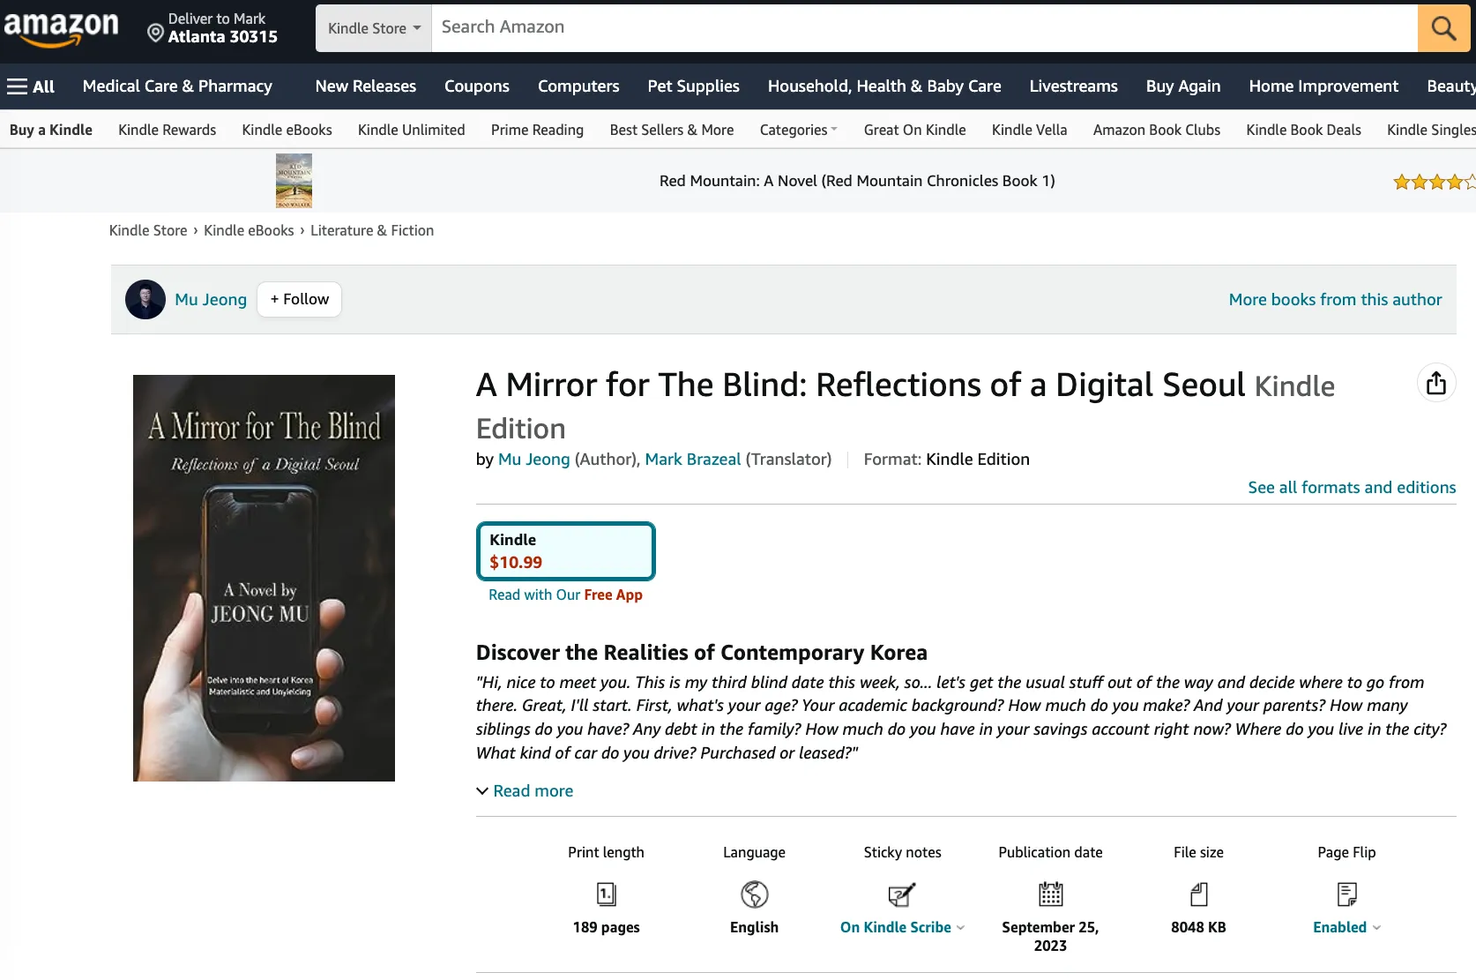Click Mu Jeong's author avatar

(145, 300)
